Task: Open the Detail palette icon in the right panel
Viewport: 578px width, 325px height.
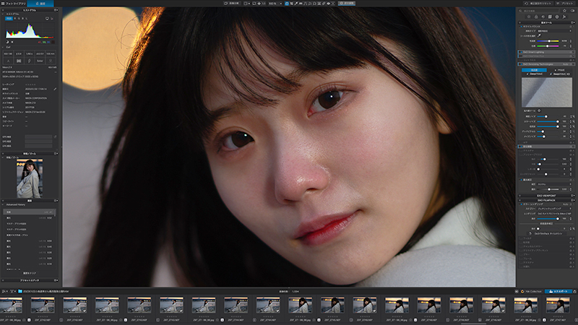Action: coord(543,17)
